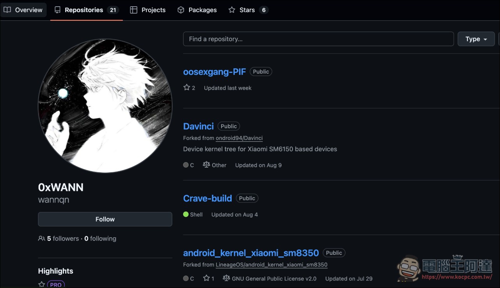Viewport: 500px width, 288px height.
Task: Click the Public badge next to Crave-build
Action: [247, 198]
